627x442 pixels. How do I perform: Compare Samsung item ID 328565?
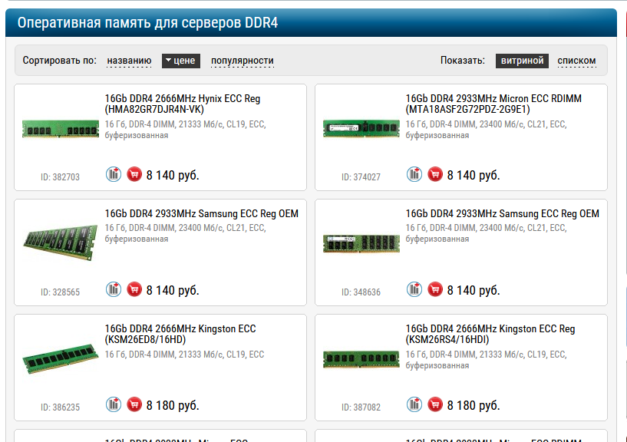pos(114,289)
